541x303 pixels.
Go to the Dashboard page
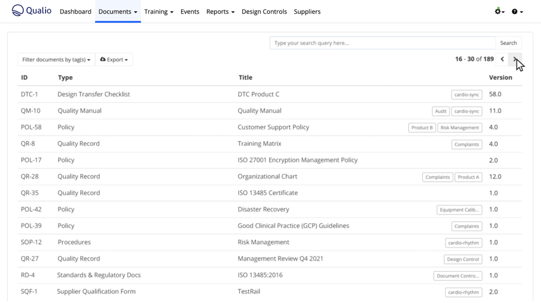75,12
